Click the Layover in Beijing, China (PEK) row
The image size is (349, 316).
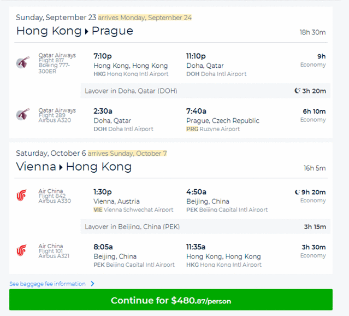tap(132, 226)
